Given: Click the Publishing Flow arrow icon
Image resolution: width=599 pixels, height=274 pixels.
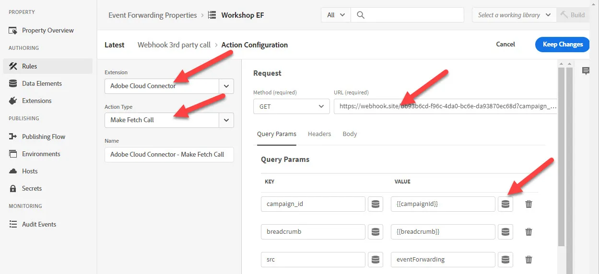Looking at the screenshot, I should 13,137.
